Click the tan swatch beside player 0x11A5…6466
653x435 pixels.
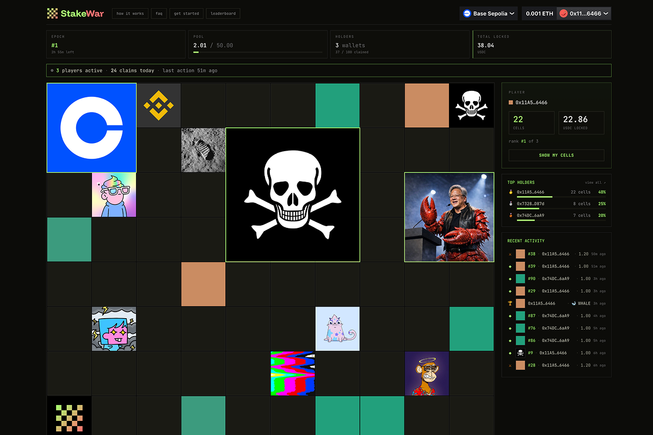tap(511, 103)
